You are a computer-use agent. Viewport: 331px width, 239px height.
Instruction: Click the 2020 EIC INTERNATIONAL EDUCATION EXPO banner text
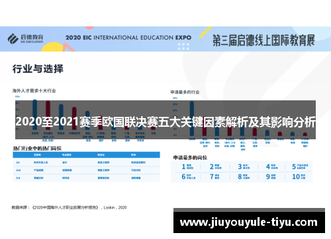pos(128,38)
